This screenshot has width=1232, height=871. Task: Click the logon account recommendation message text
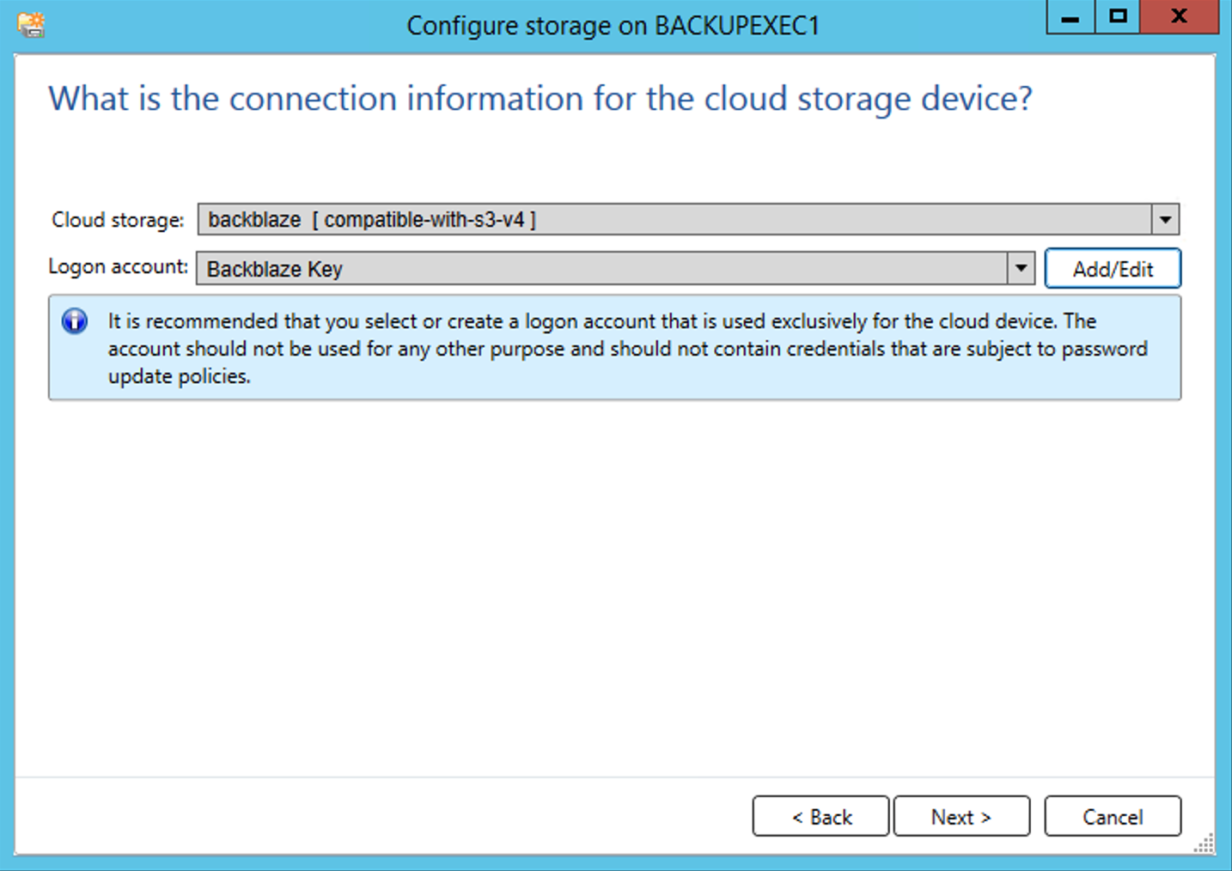pyautogui.click(x=627, y=348)
